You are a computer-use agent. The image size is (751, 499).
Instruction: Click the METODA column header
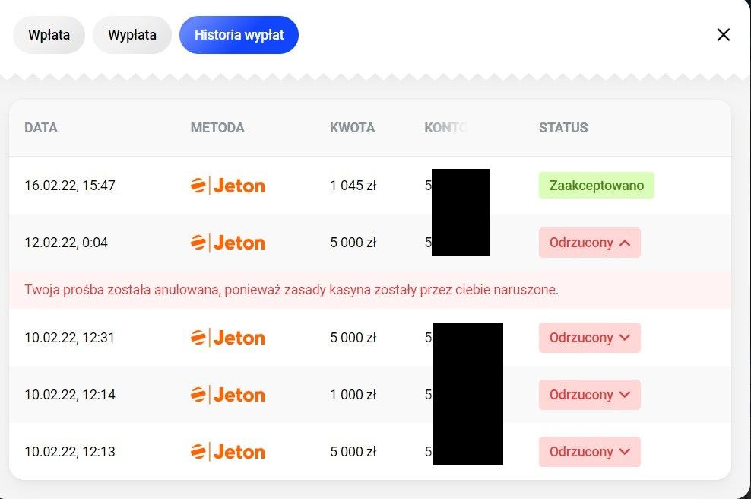[217, 128]
